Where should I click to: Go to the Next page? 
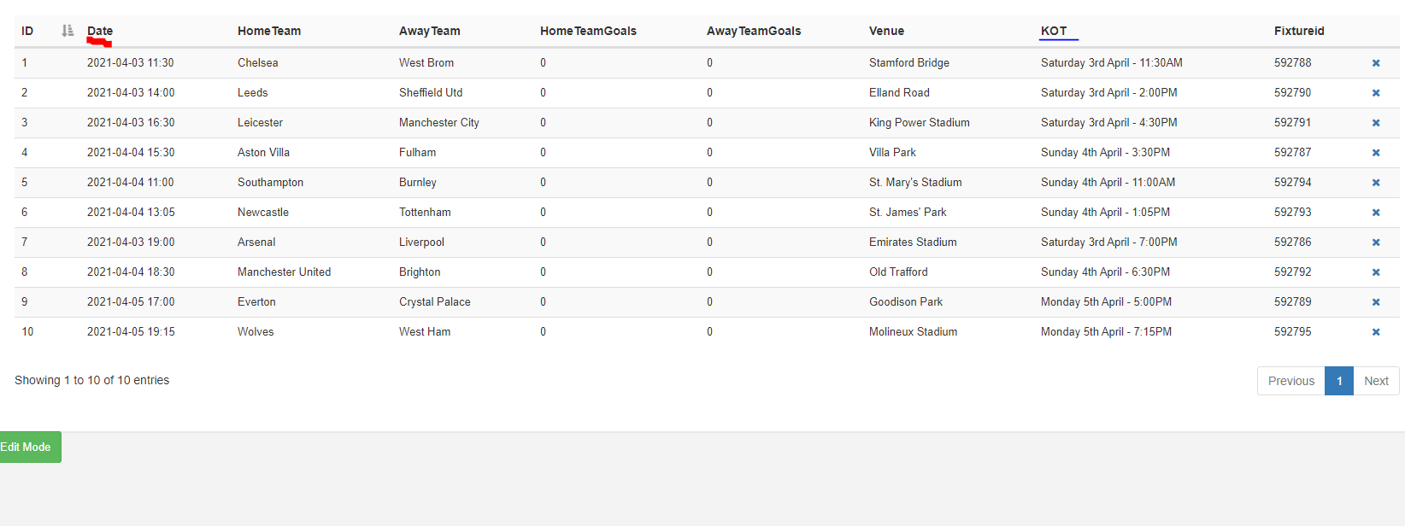click(x=1376, y=381)
